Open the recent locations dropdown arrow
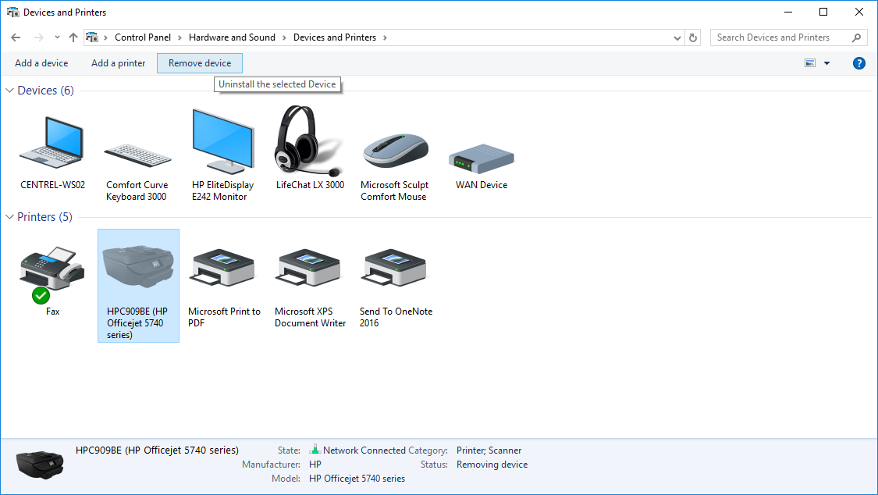The height and width of the screenshot is (495, 878). coord(57,37)
